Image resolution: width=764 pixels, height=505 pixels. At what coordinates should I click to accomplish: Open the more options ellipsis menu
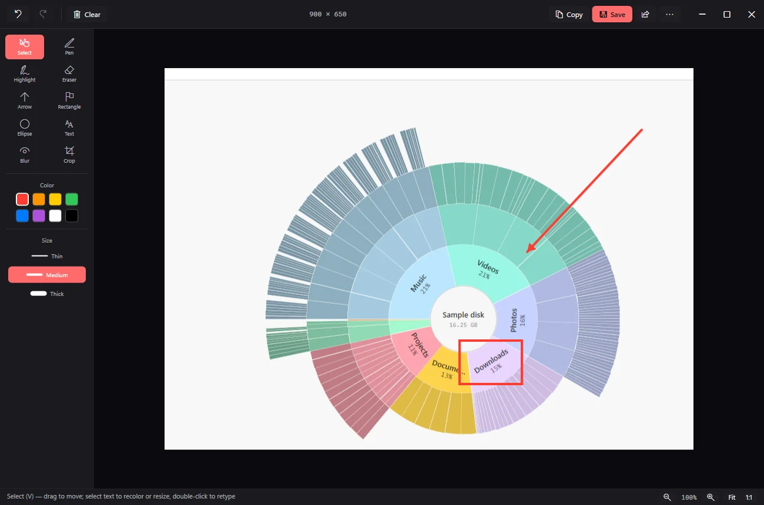[x=669, y=14]
